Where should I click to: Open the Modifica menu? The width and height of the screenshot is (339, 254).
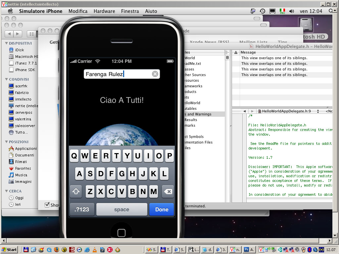[x=78, y=11]
